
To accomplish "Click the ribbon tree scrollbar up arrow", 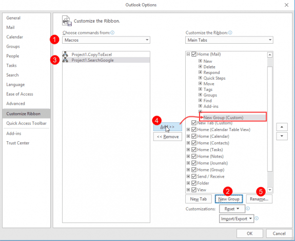I will (270, 54).
